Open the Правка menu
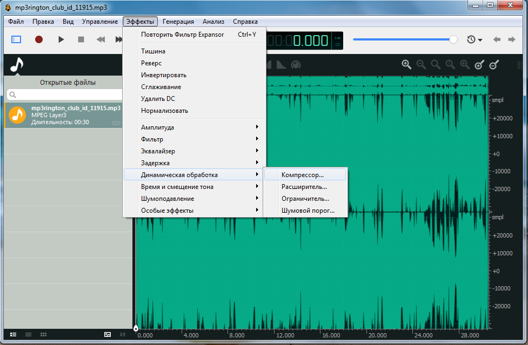528x345 pixels. click(43, 21)
